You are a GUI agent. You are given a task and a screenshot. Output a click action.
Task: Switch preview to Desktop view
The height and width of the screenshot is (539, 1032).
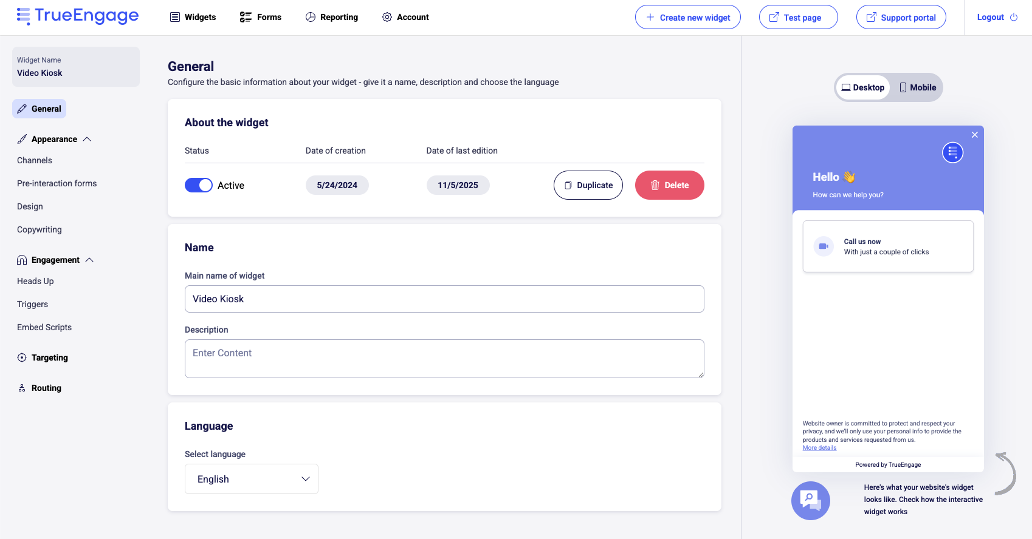[x=862, y=87]
